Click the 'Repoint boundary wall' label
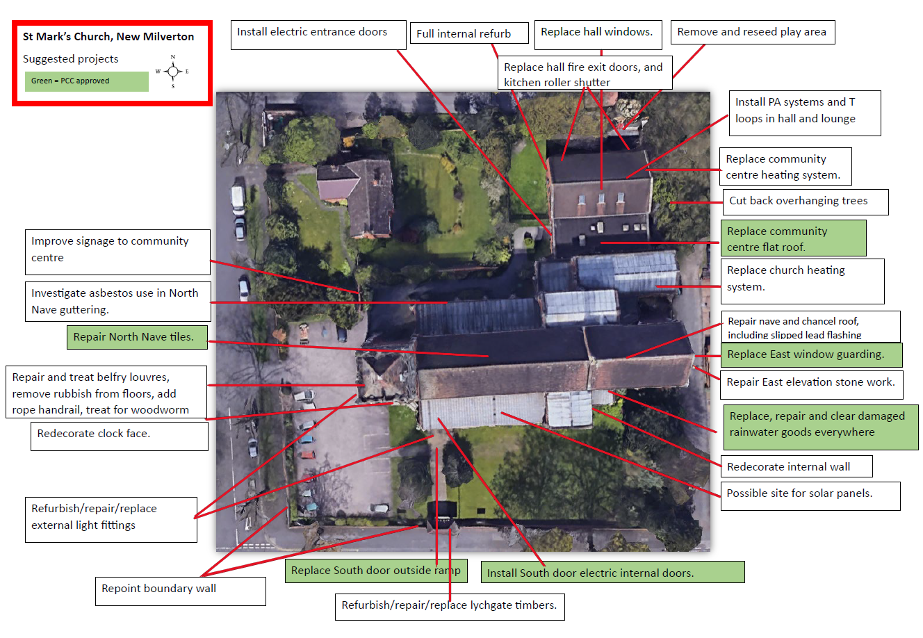923x638 pixels. coord(181,591)
